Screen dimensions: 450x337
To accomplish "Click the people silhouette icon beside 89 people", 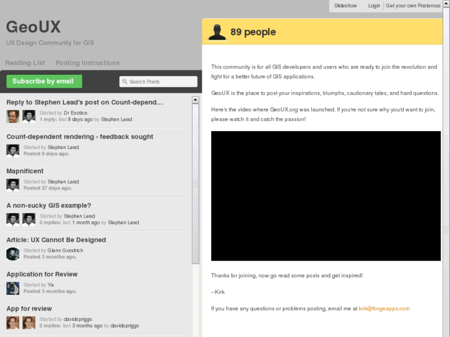I will tap(217, 32).
